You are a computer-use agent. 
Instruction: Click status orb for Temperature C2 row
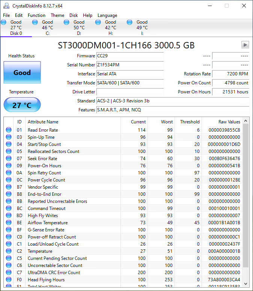click(9, 251)
